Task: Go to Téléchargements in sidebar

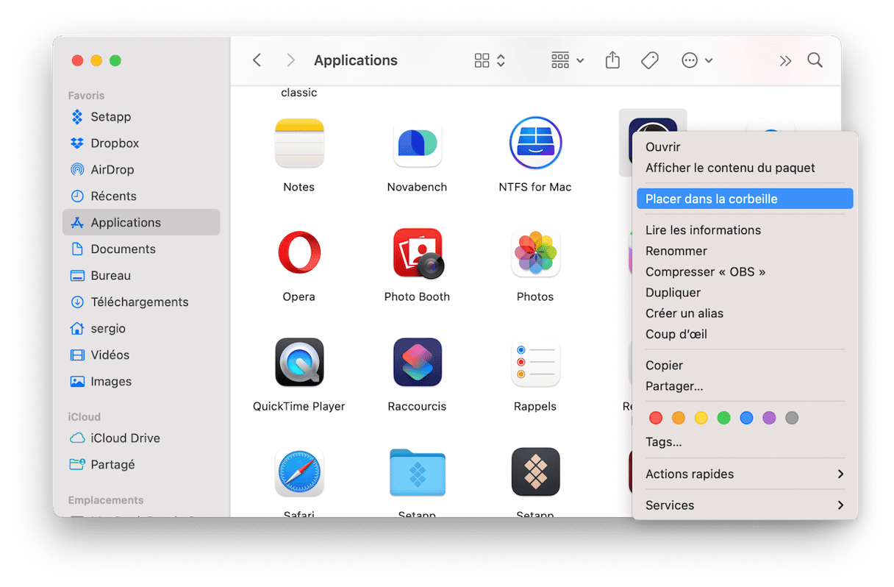Action: tap(139, 302)
